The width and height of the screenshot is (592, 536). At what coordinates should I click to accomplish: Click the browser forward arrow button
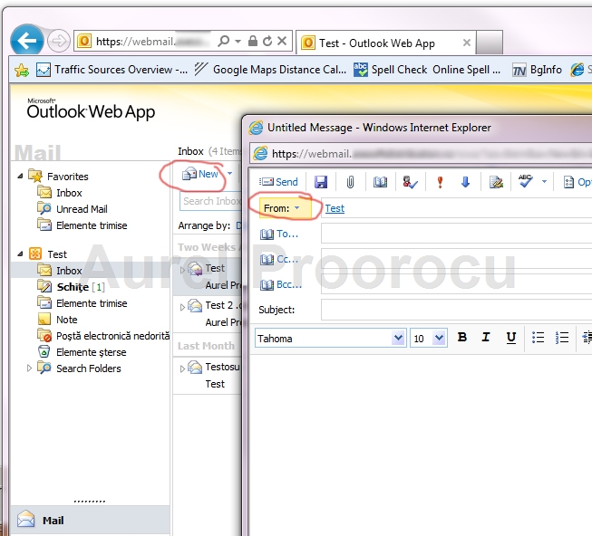pos(59,41)
